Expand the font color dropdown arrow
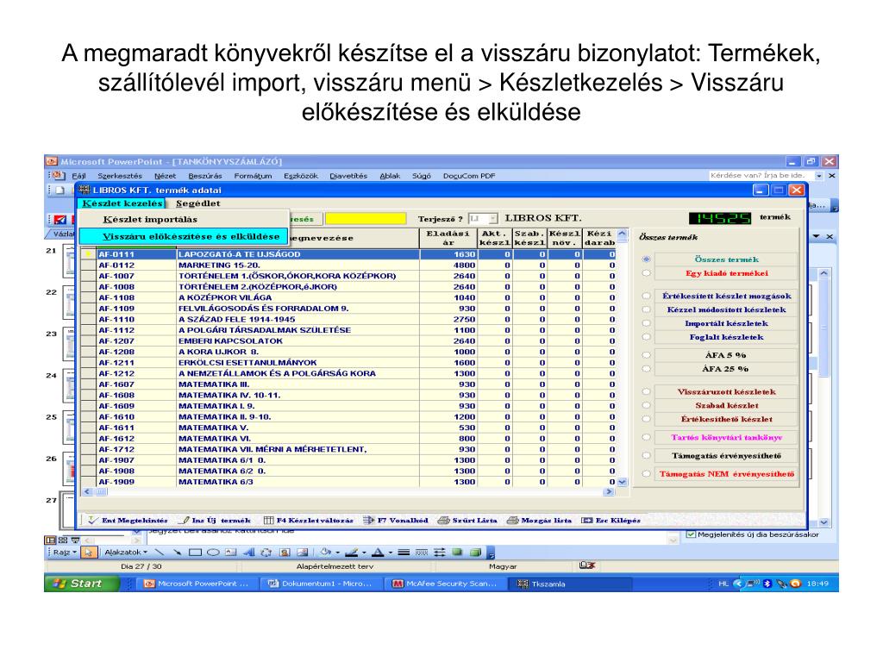The width and height of the screenshot is (883, 662). point(391,553)
